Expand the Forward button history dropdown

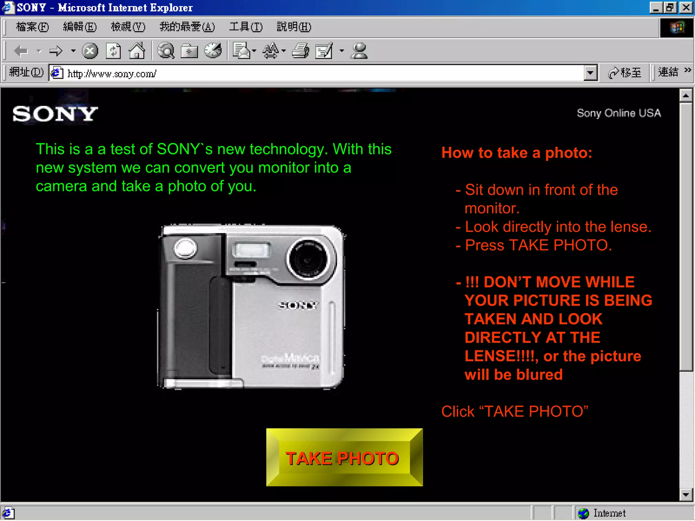(x=73, y=51)
